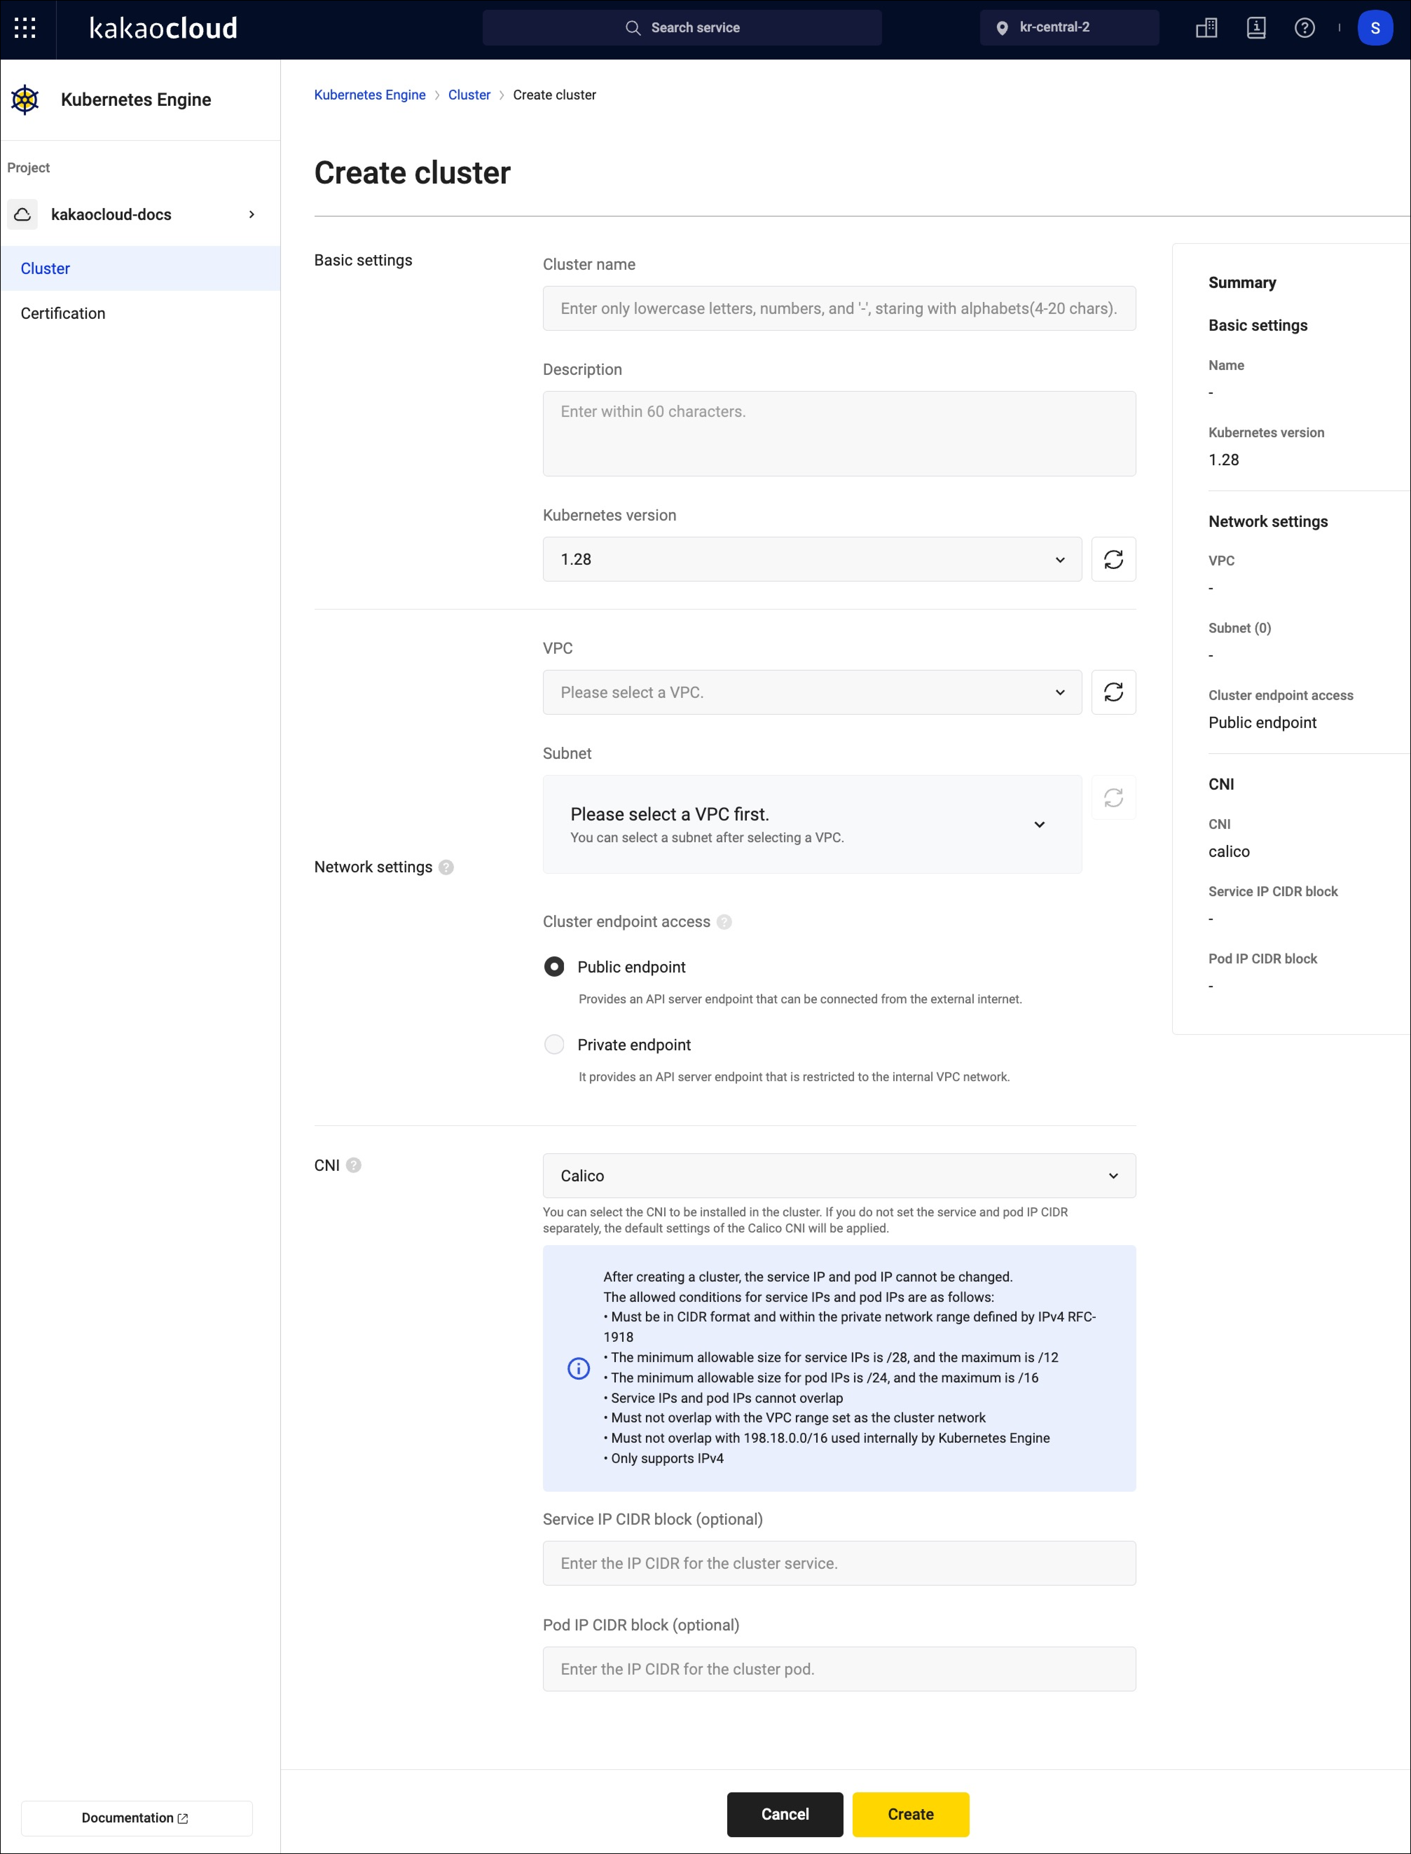This screenshot has width=1411, height=1854.
Task: Open the Kubernetes version 1.28 dropdown
Action: pyautogui.click(x=811, y=559)
